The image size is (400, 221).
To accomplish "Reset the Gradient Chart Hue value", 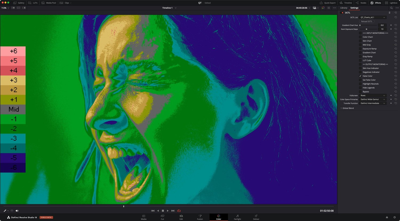I will point(396,25).
